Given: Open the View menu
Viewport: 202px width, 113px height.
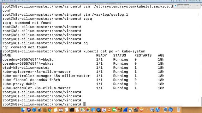Looking at the screenshot, I should pyautogui.click(x=19, y=1).
